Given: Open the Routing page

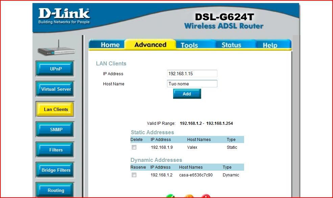Looking at the screenshot, I should click(x=55, y=190).
